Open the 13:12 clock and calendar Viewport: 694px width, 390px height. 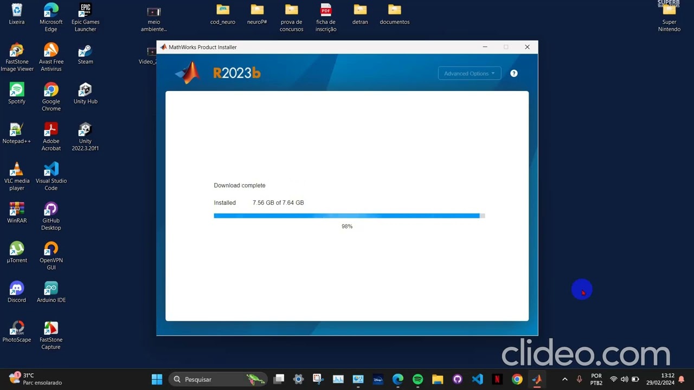[x=660, y=379]
